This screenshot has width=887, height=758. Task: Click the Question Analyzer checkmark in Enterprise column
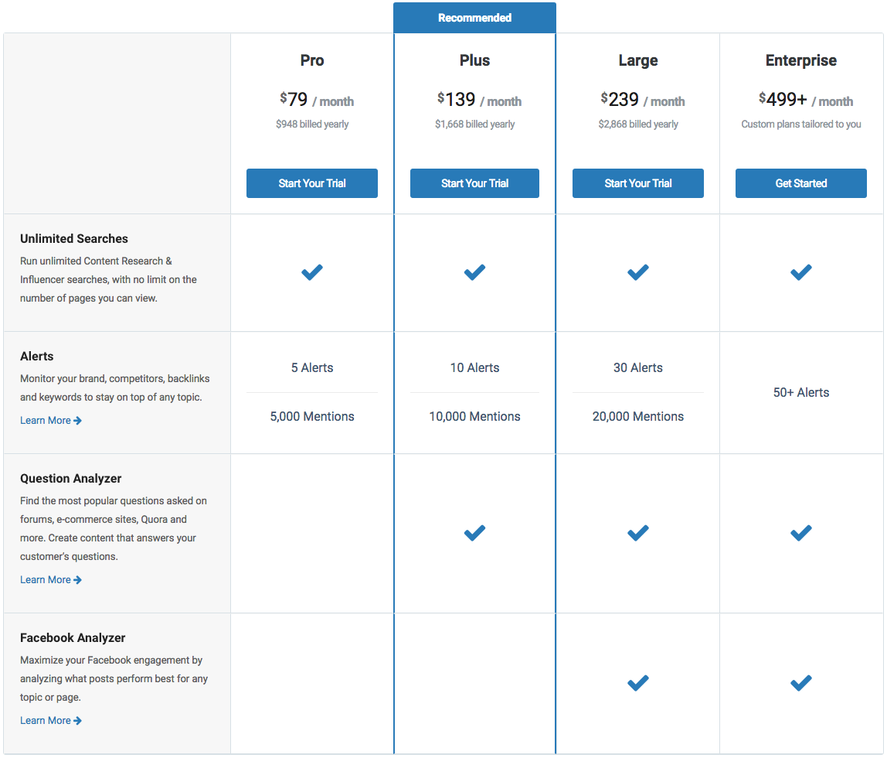pos(800,533)
